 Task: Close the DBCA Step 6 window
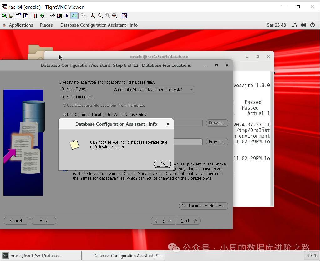tap(227, 65)
